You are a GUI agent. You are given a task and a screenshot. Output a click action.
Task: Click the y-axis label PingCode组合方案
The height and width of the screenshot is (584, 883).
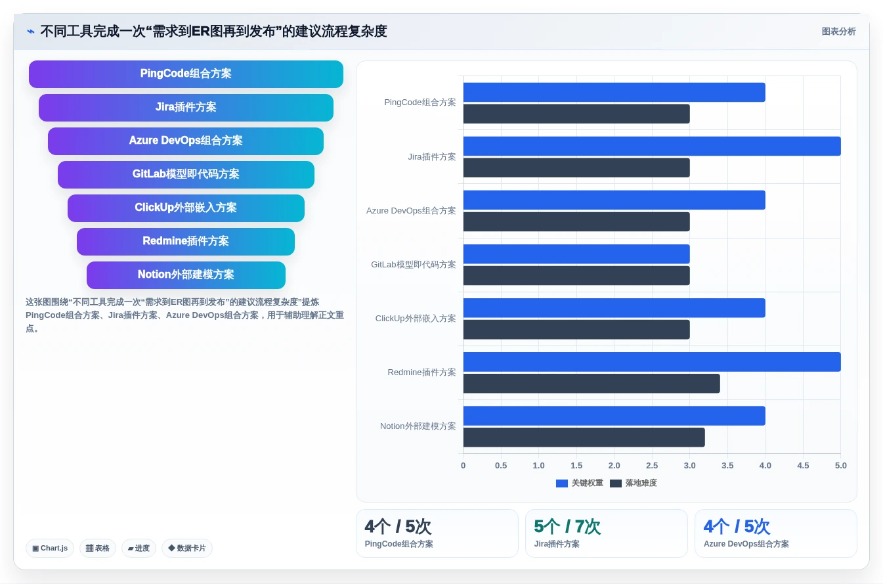[420, 102]
